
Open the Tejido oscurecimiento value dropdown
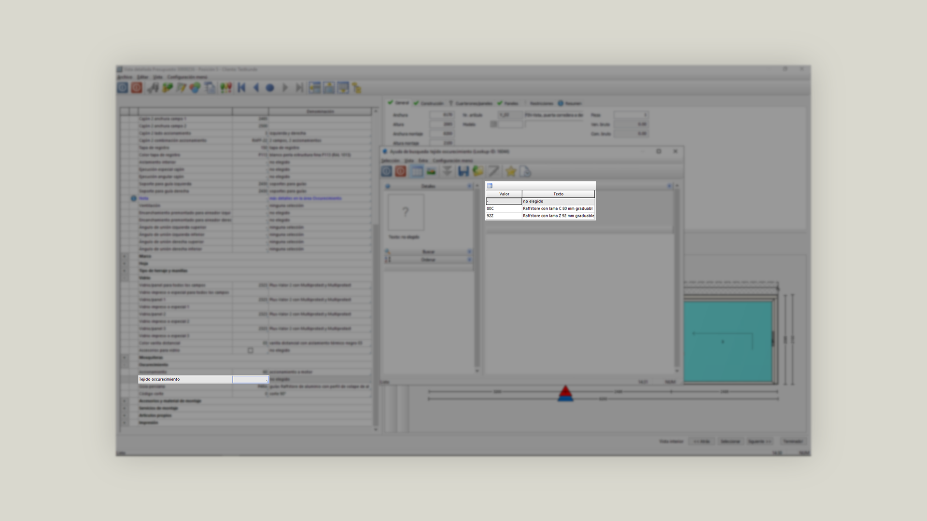(x=251, y=380)
